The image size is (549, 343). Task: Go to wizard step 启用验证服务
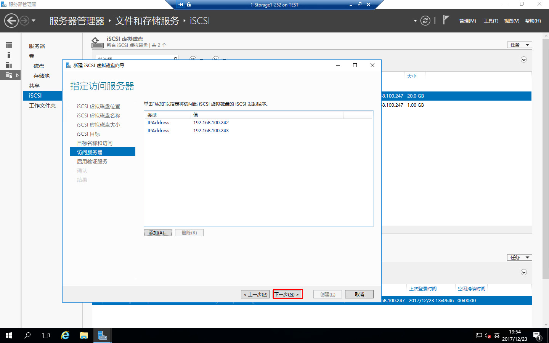coord(92,161)
